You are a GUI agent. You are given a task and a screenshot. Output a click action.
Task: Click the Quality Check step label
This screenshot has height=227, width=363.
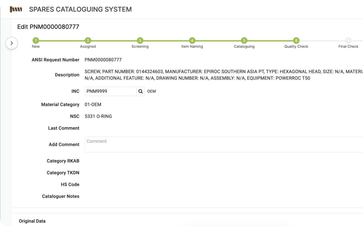[x=296, y=46]
